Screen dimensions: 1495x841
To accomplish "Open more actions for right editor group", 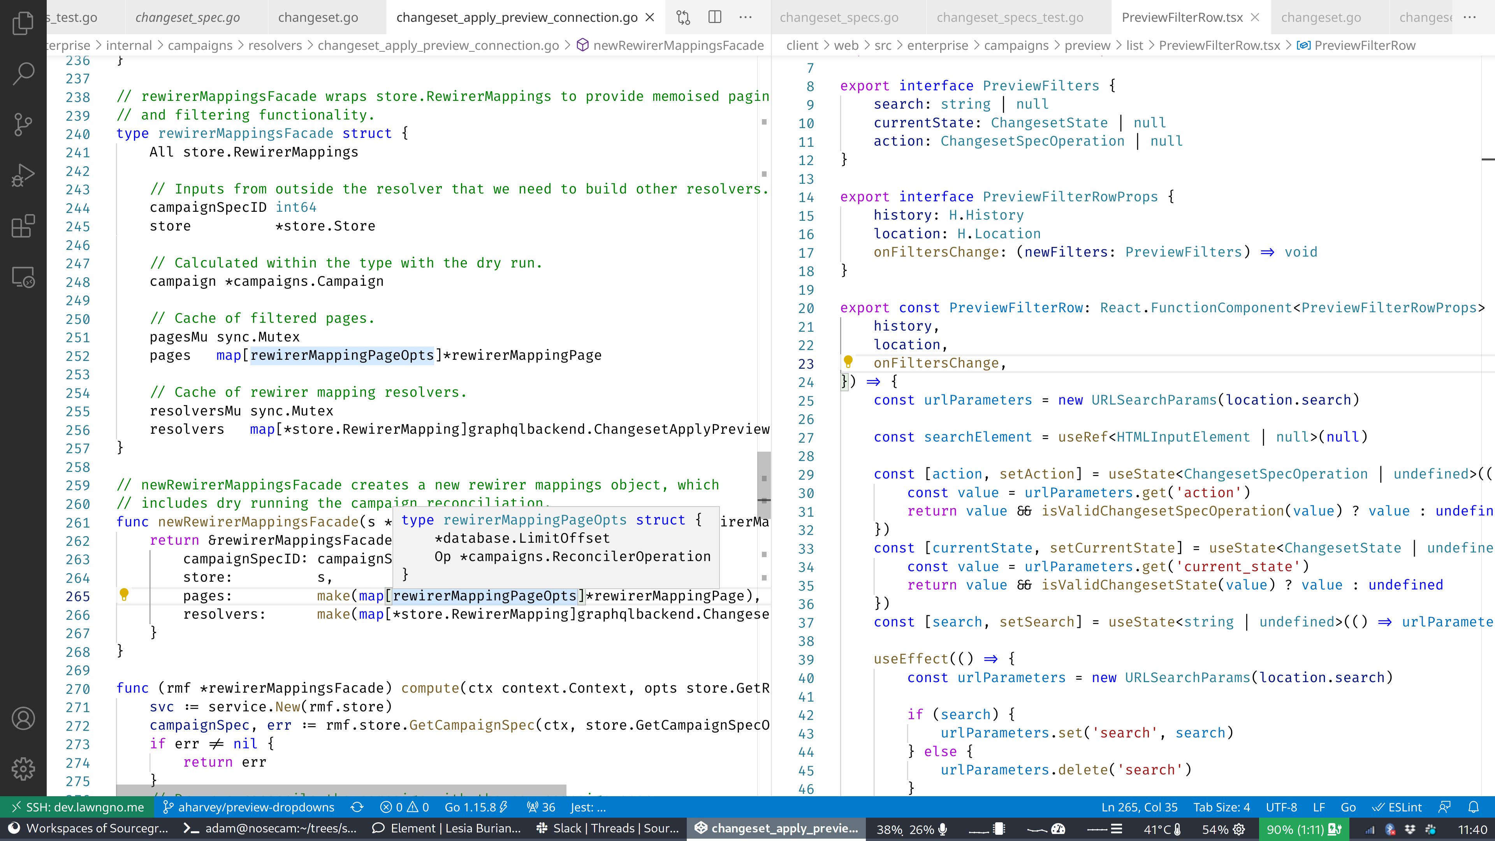I will tap(1469, 18).
